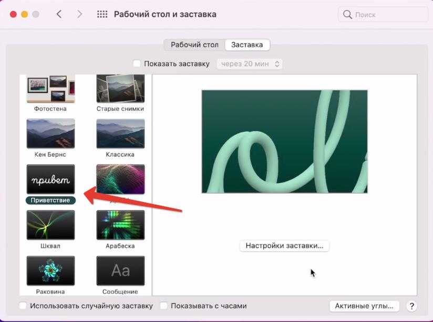
Task: Open the через 20 мин dropdown
Action: point(249,64)
